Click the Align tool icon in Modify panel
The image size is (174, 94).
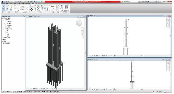31,6
